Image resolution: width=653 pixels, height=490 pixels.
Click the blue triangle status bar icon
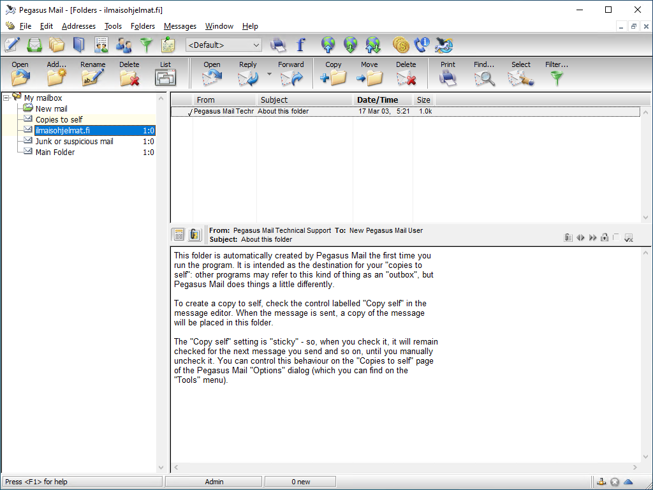pos(628,482)
